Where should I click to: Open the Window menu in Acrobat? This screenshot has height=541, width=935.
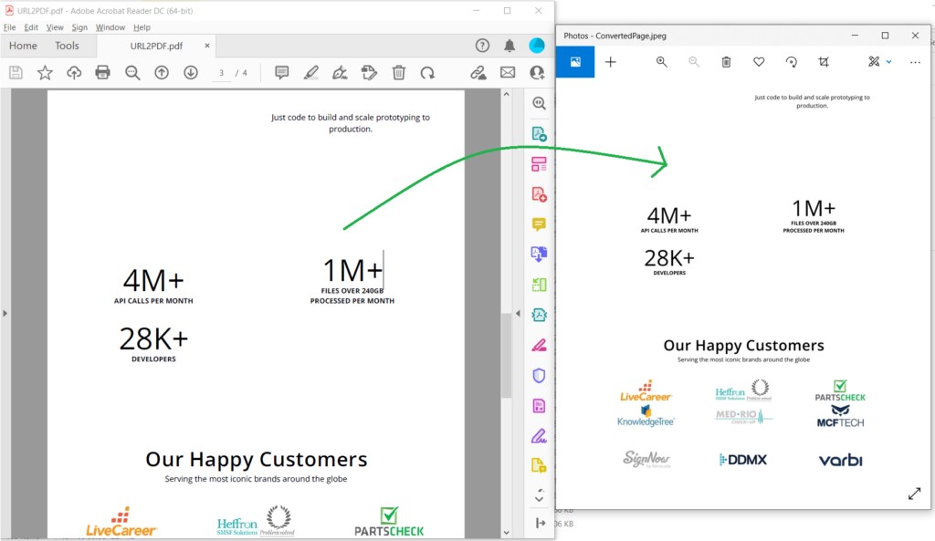[110, 27]
